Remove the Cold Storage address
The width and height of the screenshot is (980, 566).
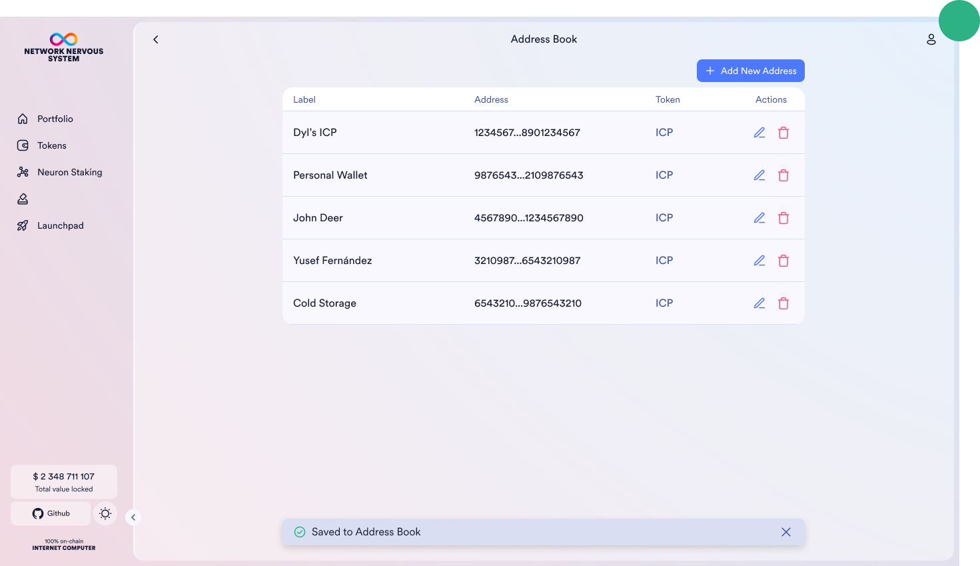783,303
